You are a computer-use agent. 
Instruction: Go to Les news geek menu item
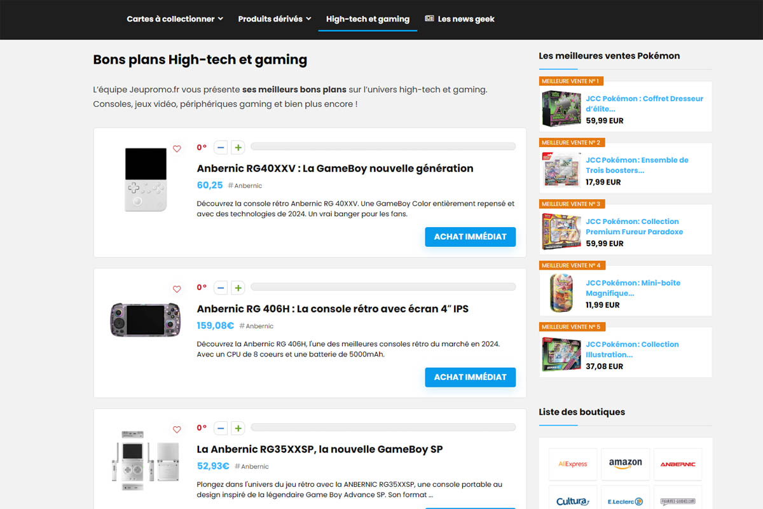pos(460,19)
